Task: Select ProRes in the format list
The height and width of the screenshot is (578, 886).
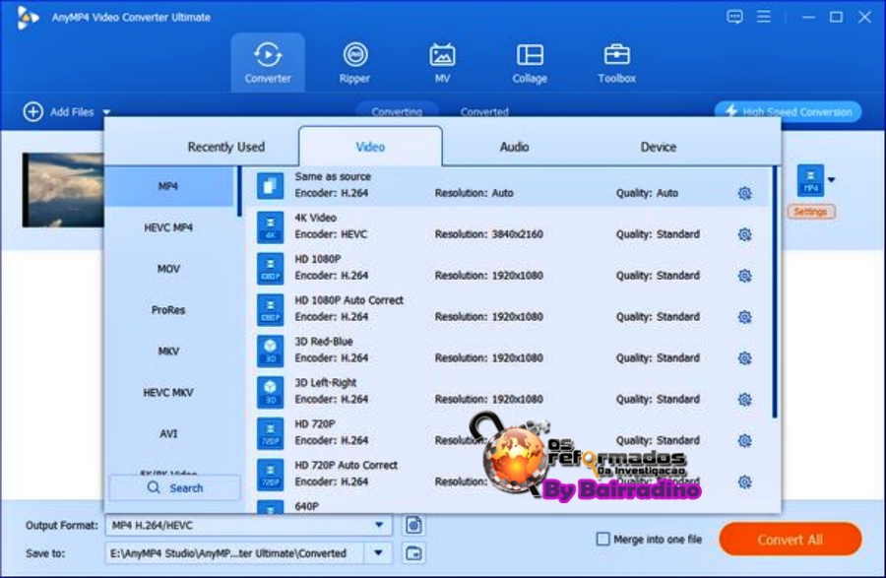Action: 168,310
